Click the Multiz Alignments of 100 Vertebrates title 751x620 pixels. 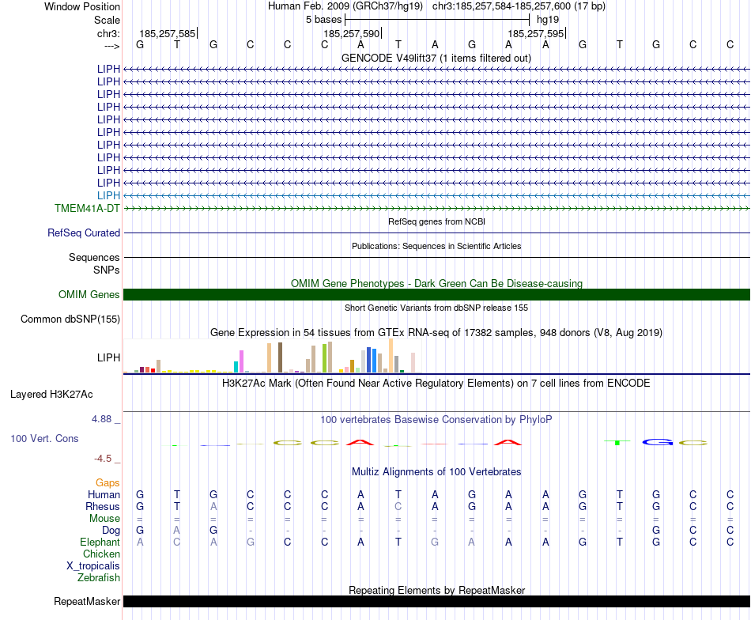pos(436,472)
